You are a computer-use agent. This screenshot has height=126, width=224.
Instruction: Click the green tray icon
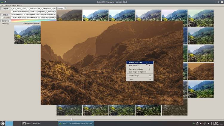click(194, 123)
